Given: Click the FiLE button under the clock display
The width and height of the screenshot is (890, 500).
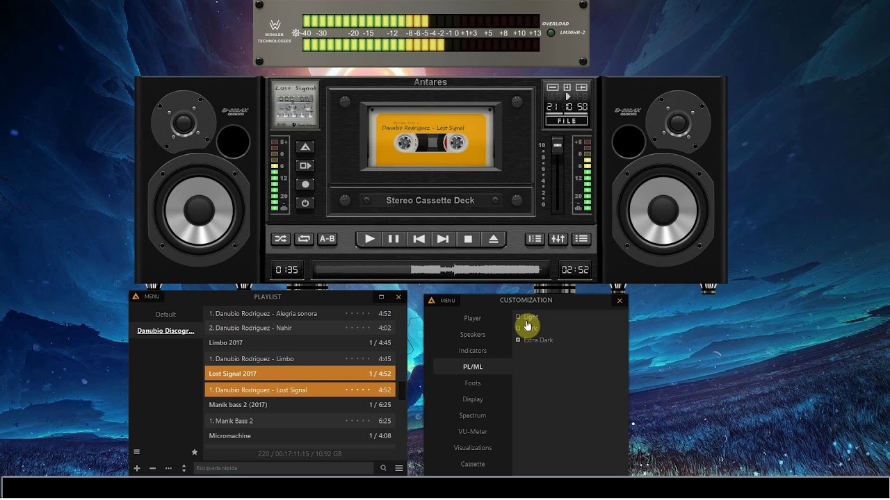Looking at the screenshot, I should click(567, 121).
